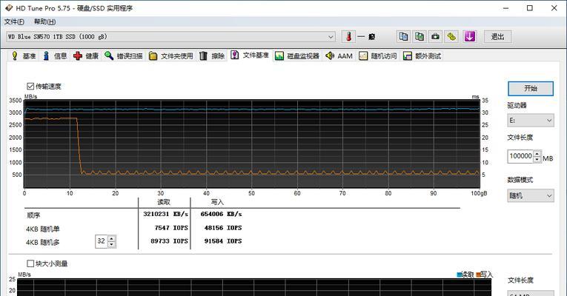The width and height of the screenshot is (567, 296).
Task: Open the 文件夹使用 folder usage tab
Action: tap(171, 56)
